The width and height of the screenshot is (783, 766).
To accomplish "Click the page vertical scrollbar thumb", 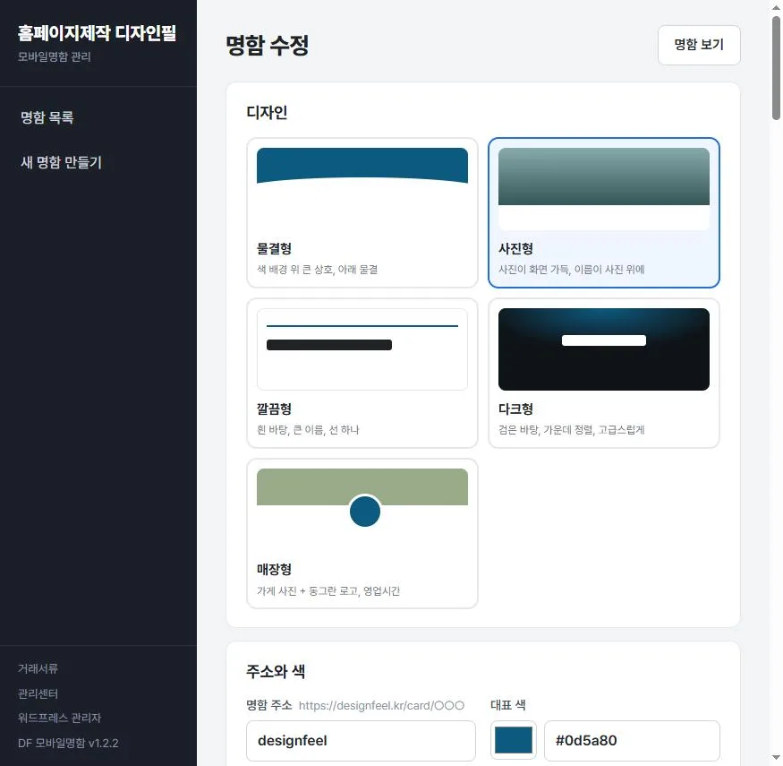I will pyautogui.click(x=776, y=68).
